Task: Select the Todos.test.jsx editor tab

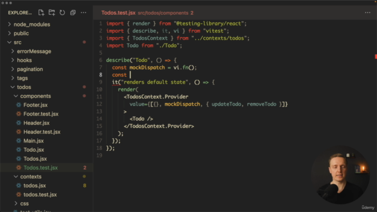Action: pyautogui.click(x=118, y=13)
